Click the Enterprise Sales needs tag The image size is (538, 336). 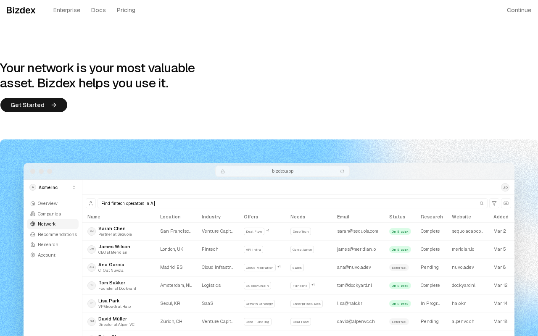(x=306, y=304)
